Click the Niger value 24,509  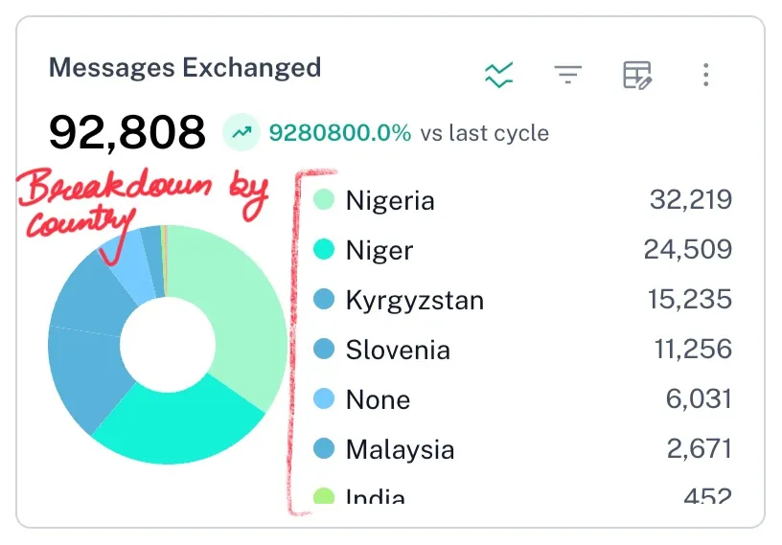(687, 250)
